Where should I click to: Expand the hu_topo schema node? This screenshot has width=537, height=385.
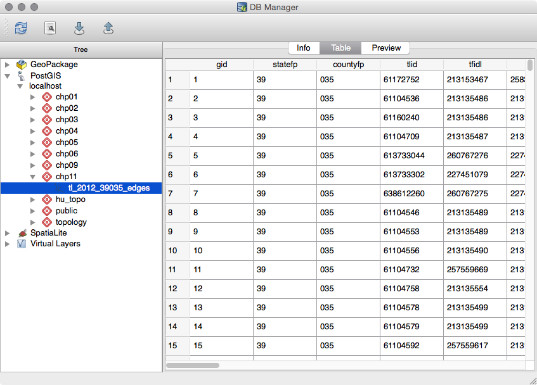click(x=33, y=199)
